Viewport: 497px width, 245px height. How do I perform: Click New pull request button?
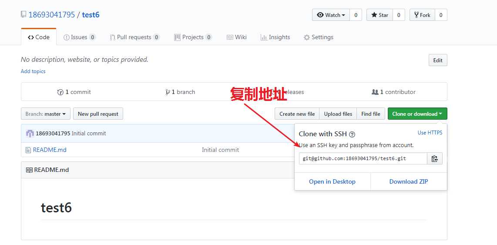coord(98,114)
